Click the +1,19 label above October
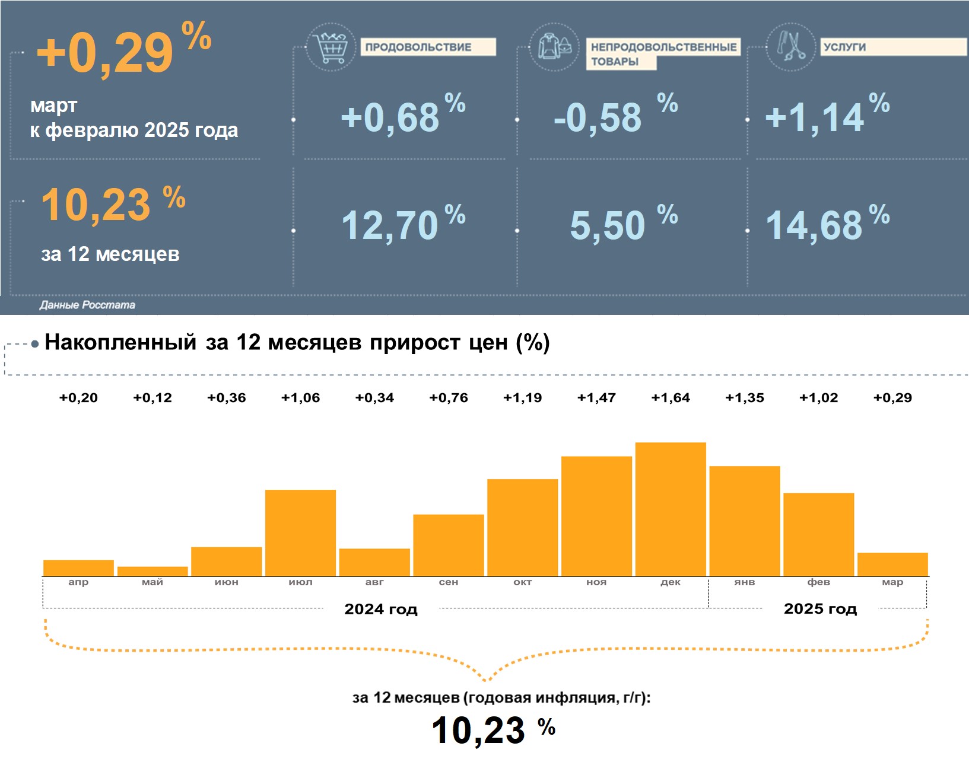This screenshot has height=762, width=969. tap(523, 398)
